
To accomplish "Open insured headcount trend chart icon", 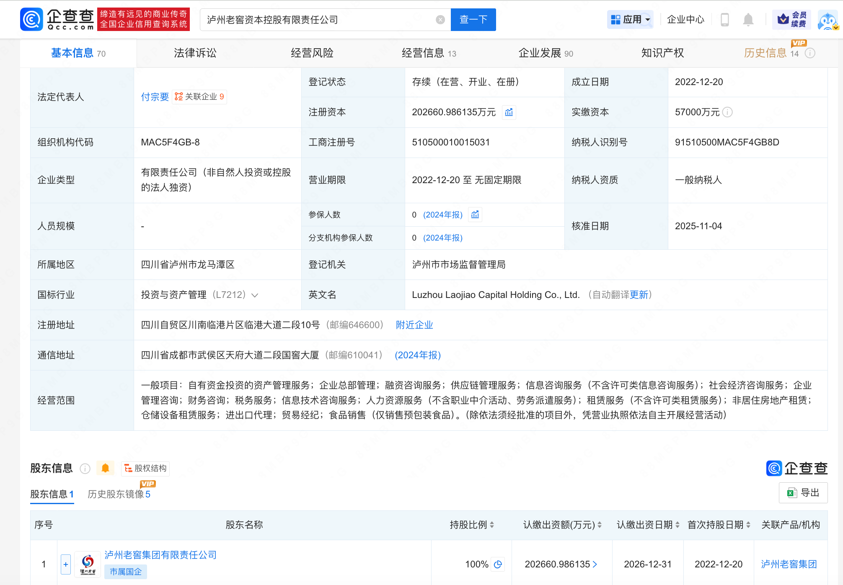I will tap(475, 215).
